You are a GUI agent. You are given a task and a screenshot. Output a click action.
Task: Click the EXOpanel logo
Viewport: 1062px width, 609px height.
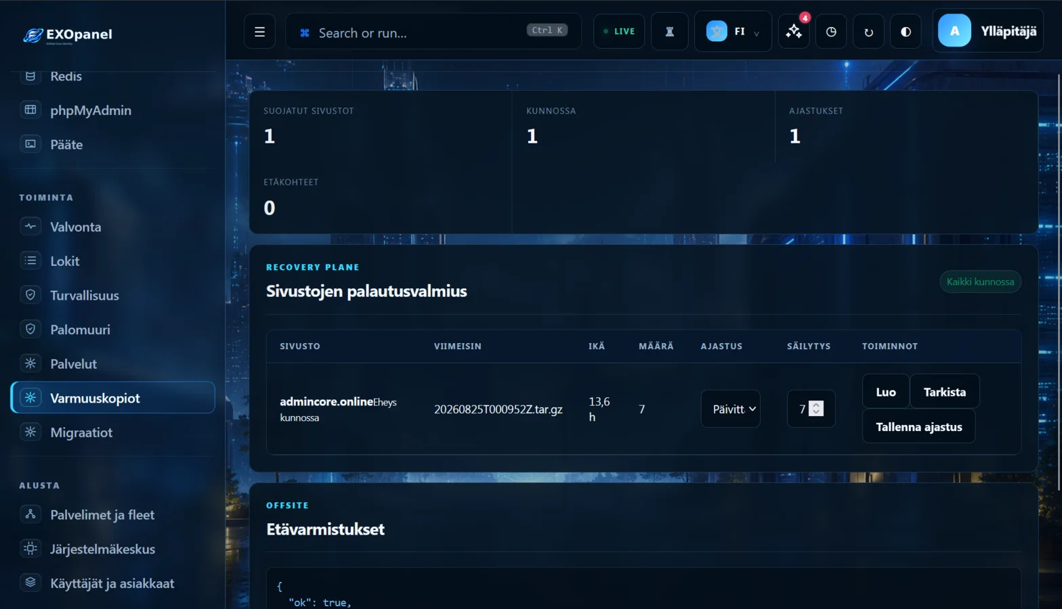coord(68,35)
